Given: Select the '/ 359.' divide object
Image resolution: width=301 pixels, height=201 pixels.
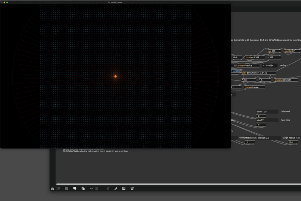Looking at the screenshot, I should coord(274,57).
